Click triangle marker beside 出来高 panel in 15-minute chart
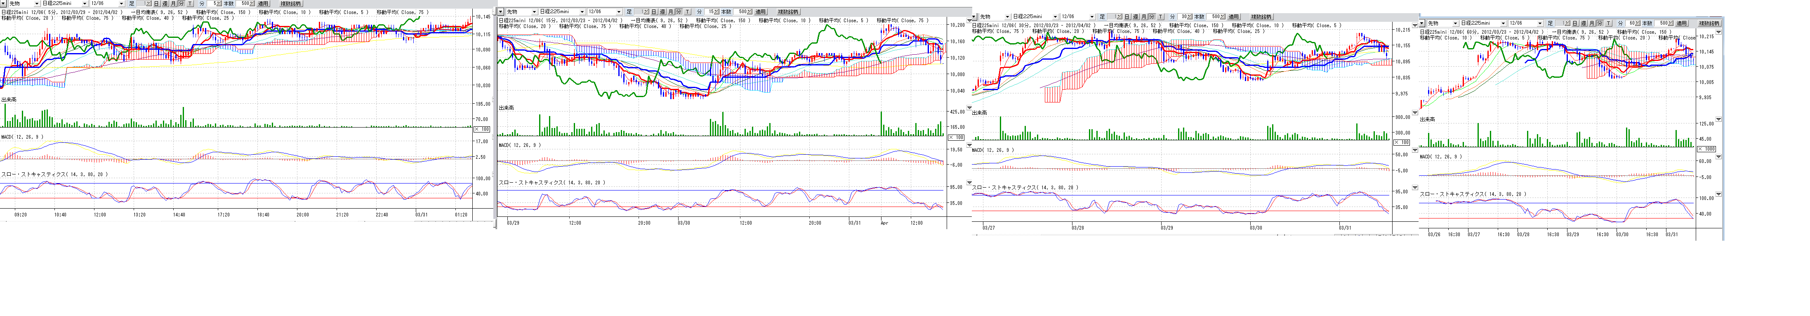1810x316 pixels. (970, 108)
